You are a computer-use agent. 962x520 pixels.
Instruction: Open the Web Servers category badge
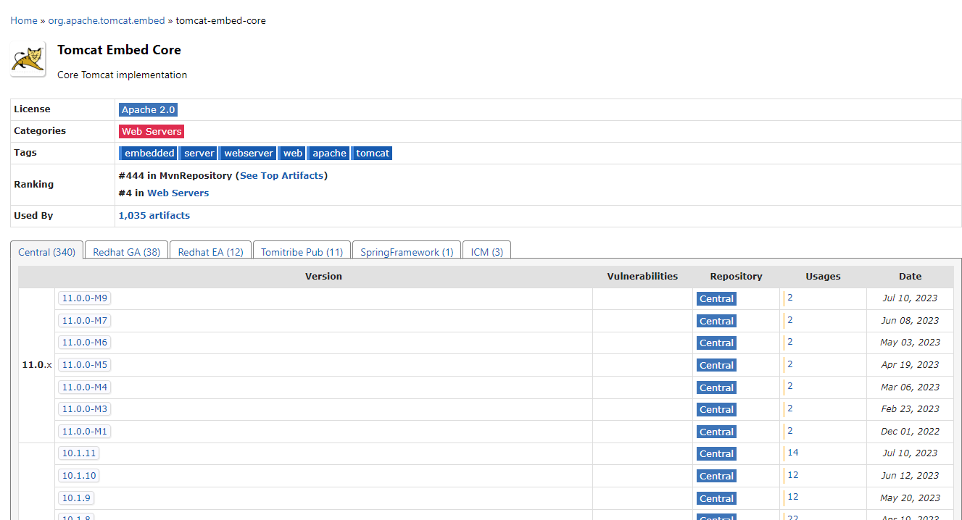(x=152, y=131)
